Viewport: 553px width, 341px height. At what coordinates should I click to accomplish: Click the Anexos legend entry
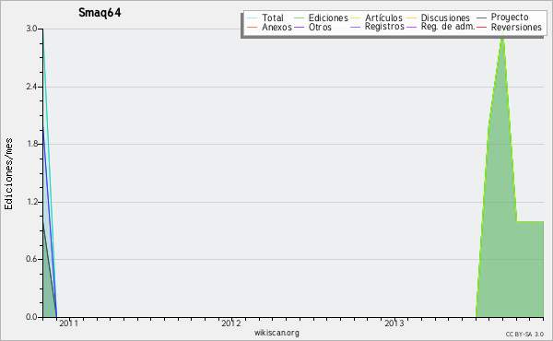coord(276,27)
